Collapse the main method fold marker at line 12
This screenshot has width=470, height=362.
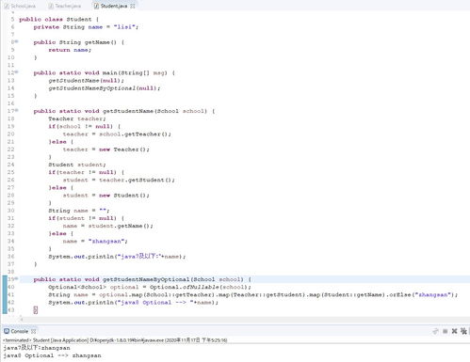(17, 72)
